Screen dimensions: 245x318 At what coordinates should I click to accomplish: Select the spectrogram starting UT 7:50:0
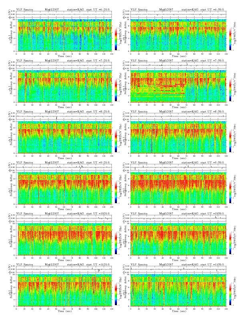click(179, 86)
